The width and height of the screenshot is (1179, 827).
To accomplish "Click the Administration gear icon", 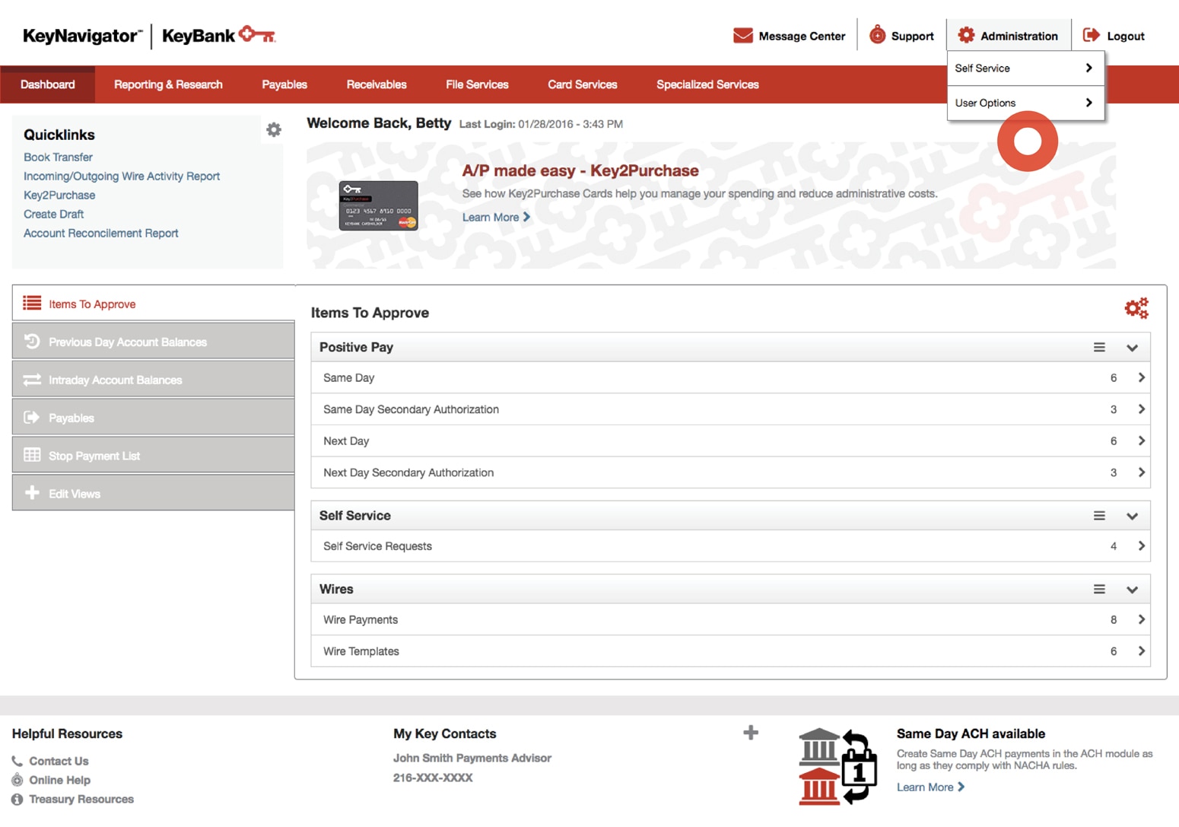I will click(966, 35).
